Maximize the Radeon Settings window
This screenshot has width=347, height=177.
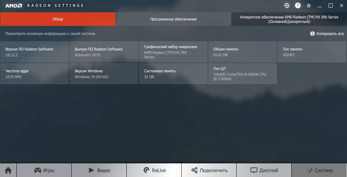(x=330, y=6)
